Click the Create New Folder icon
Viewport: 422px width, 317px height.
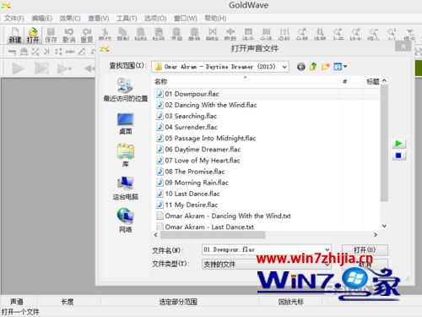(325, 67)
